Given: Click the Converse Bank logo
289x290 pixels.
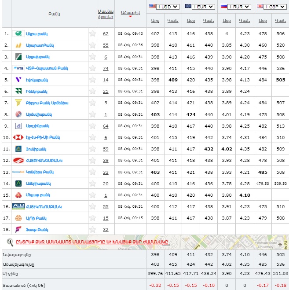Looking at the screenshot, I should [x=18, y=172].
